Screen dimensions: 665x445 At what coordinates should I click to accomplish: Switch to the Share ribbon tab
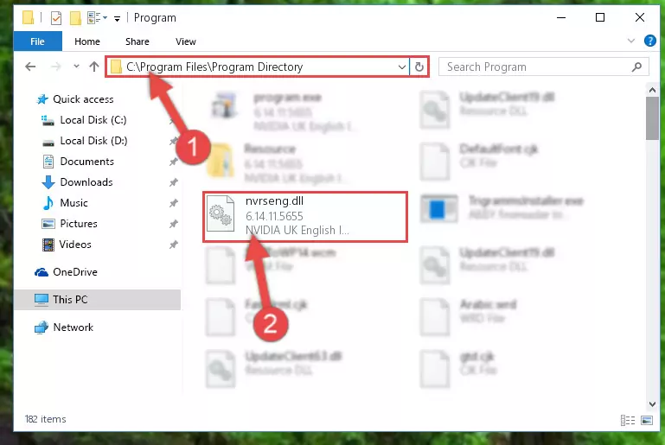coord(137,41)
